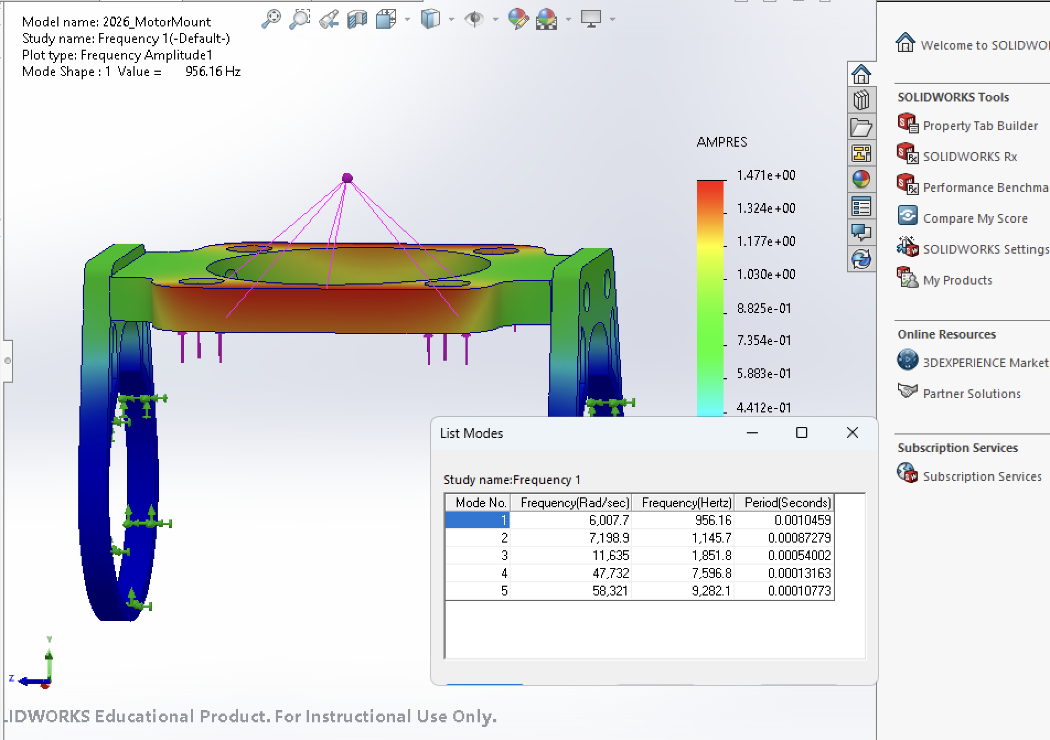Open the Design Library panel icon

[862, 100]
